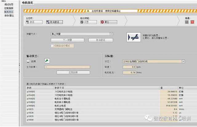
Task: Click the 测量方式 dropdown arrow
Action: [111, 34]
